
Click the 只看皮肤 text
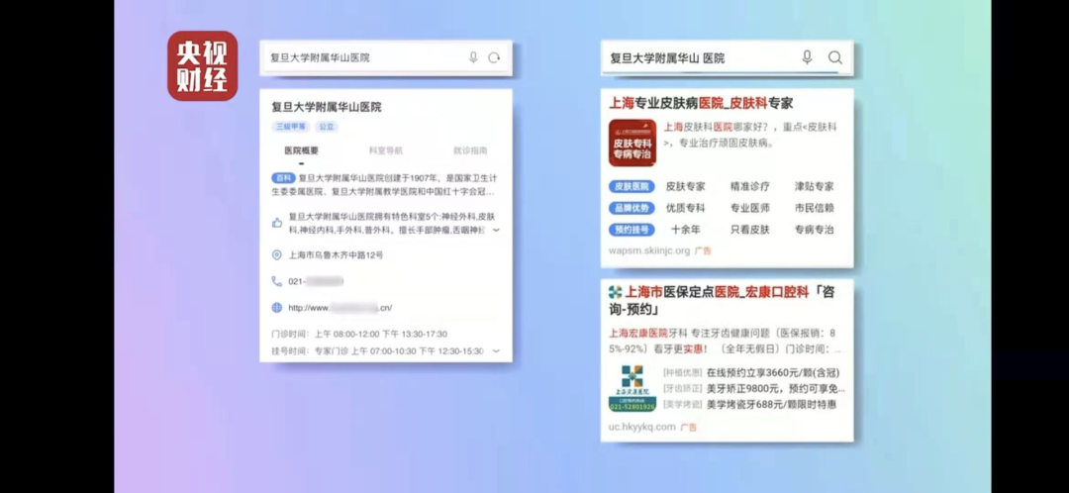point(750,230)
